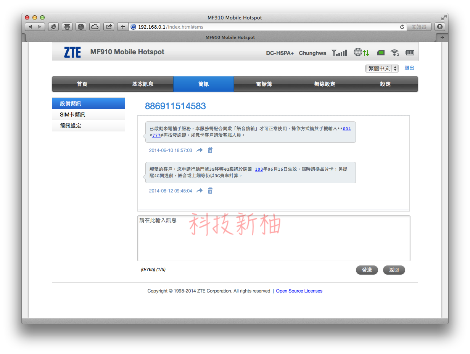Click the browser back arrow button
The width and height of the screenshot is (470, 354).
pyautogui.click(x=30, y=27)
